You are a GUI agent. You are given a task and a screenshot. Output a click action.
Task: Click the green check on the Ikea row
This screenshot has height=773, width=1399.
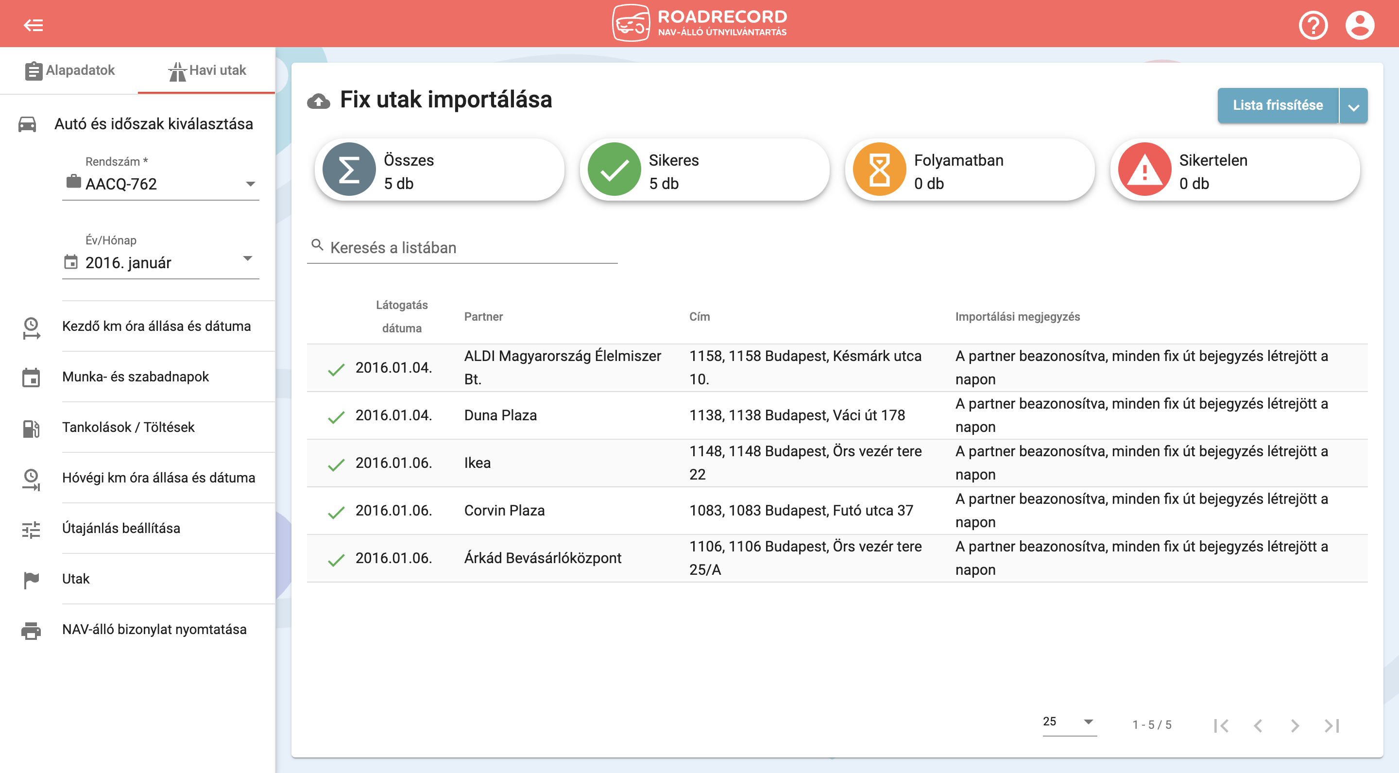(336, 464)
